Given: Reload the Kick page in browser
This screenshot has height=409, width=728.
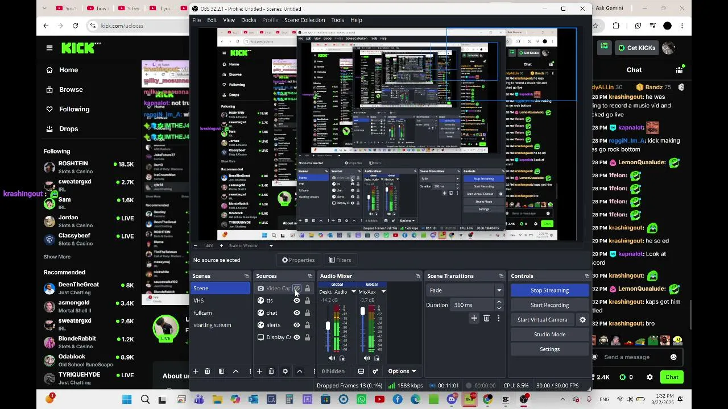Looking at the screenshot, I should [75, 26].
